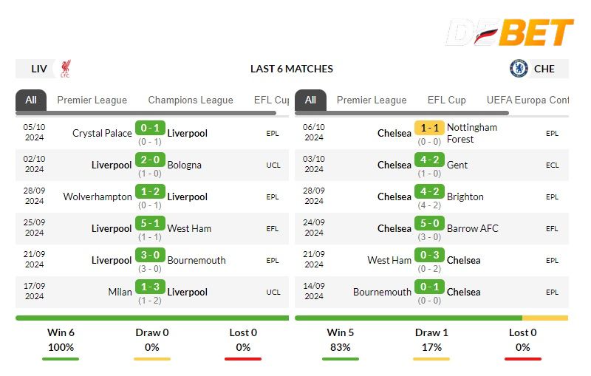The height and width of the screenshot is (376, 591).
Task: Open the Brighton team link
Action: click(465, 196)
